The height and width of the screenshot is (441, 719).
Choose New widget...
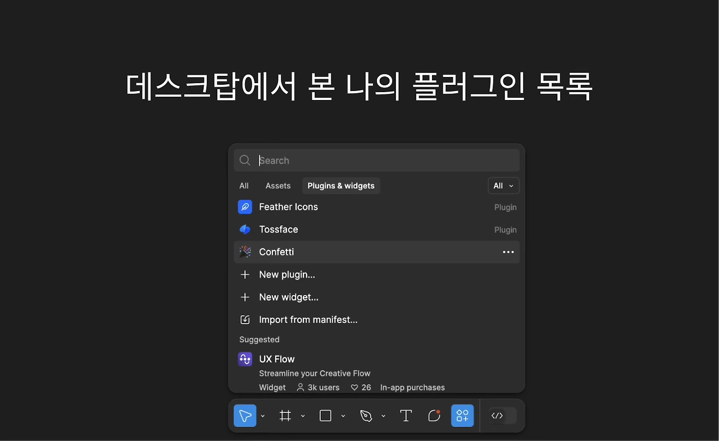tap(376, 297)
